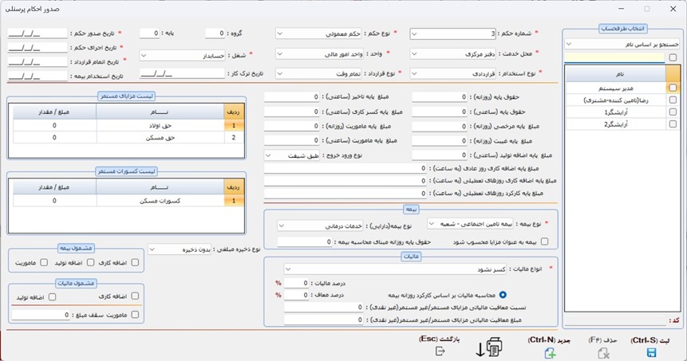Click the نام column header in account list
Image resolution: width=687 pixels, height=361 pixels.
tap(615, 74)
